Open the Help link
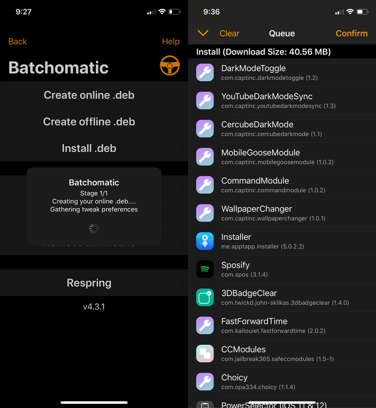This screenshot has width=376, height=408. point(171,41)
